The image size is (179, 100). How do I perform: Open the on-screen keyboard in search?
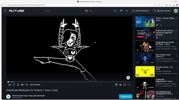(x=86, y=11)
